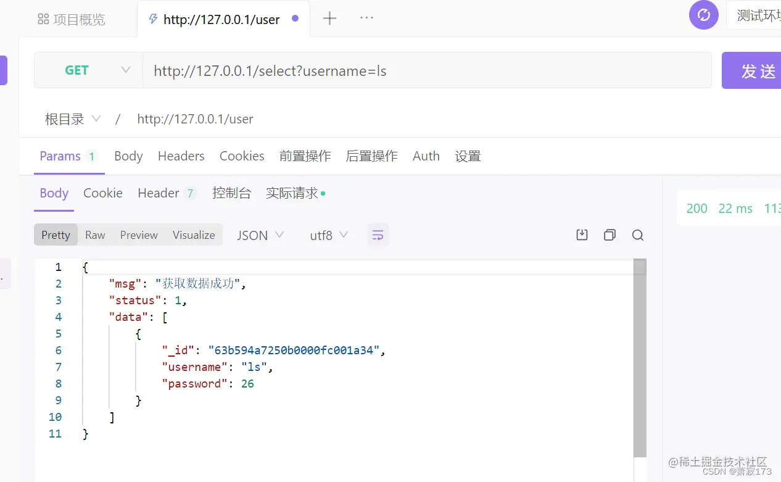
Task: Open the 设置 tab
Action: pyautogui.click(x=468, y=156)
